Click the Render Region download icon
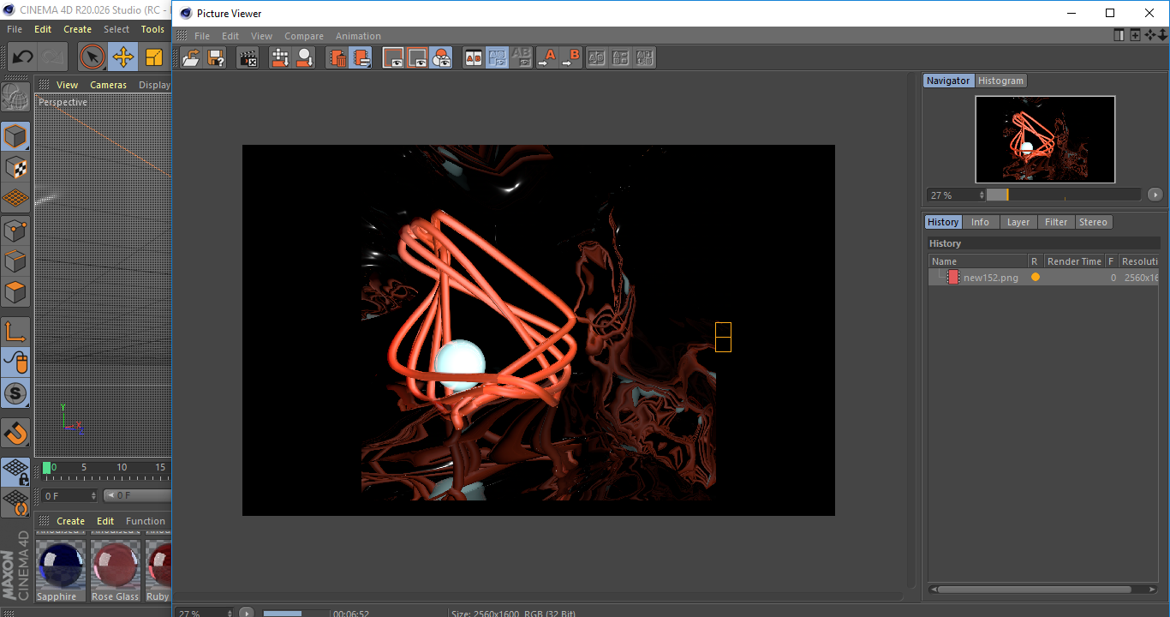The height and width of the screenshot is (617, 1170). [x=280, y=57]
